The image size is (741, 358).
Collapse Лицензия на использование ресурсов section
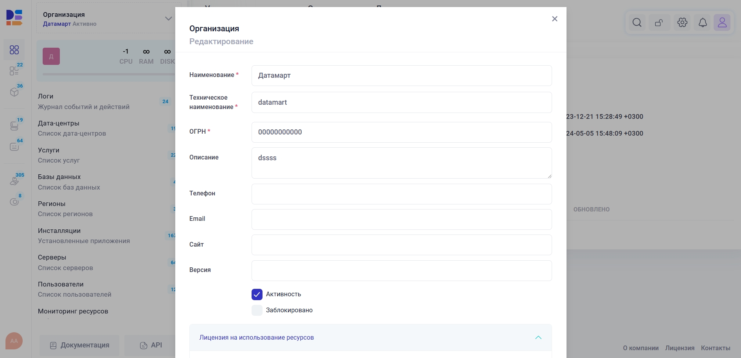(538, 338)
